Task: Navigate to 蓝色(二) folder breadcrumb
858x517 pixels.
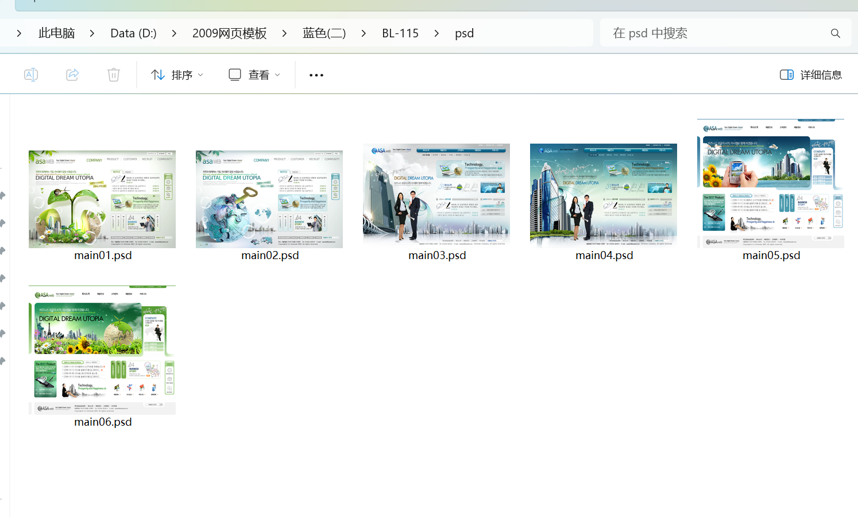Action: 324,33
